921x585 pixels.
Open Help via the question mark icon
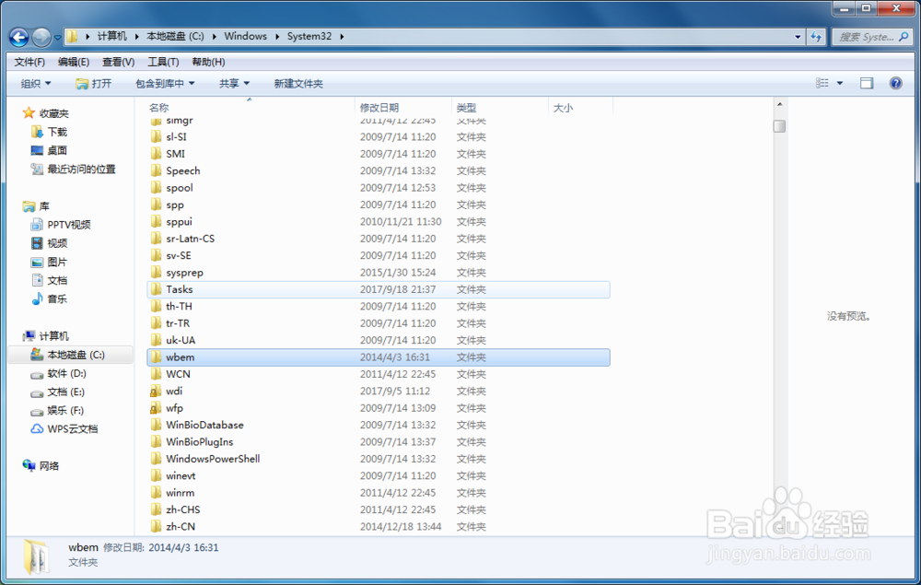point(895,82)
